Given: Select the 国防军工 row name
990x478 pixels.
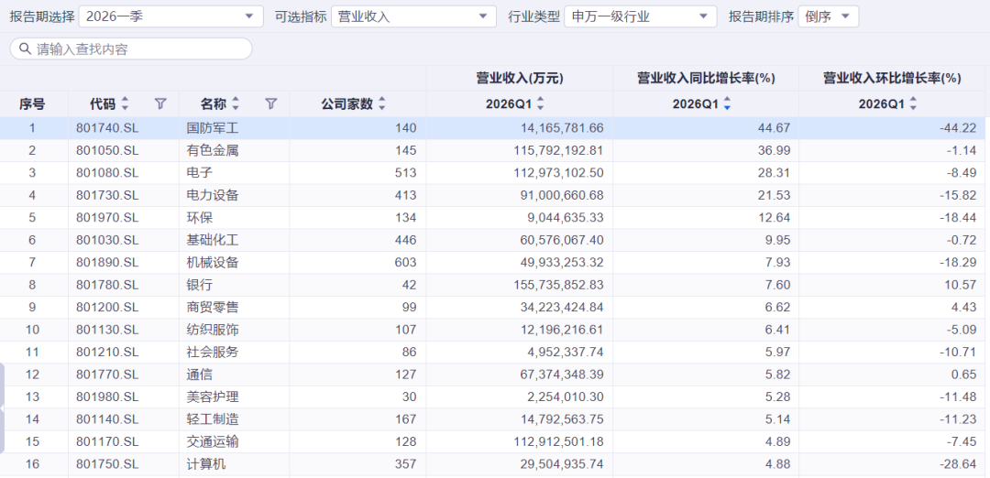Looking at the screenshot, I should point(213,128).
